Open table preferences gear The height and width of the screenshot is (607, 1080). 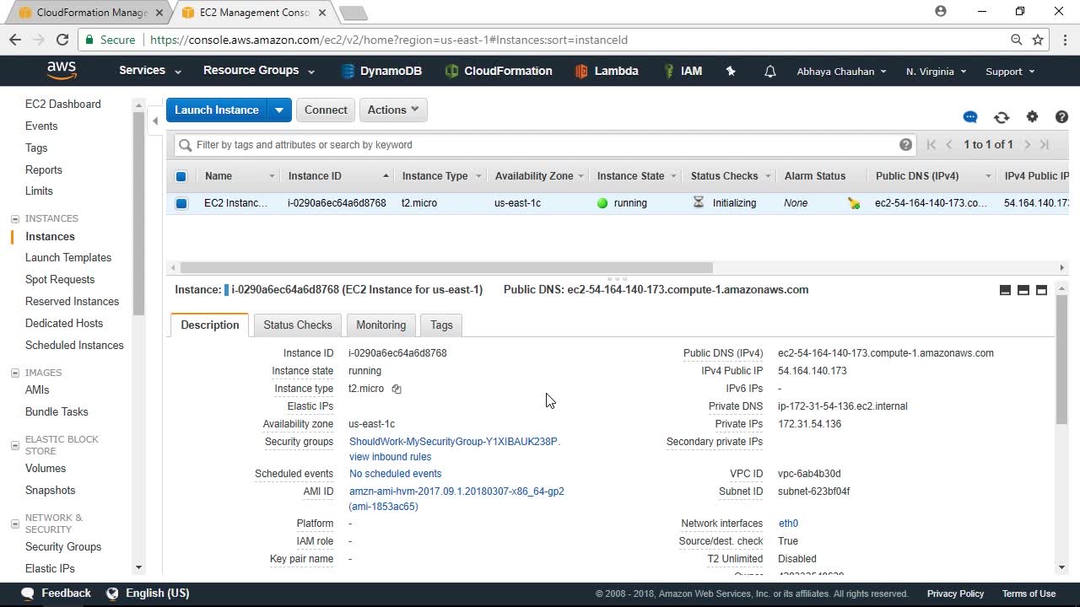click(1032, 117)
